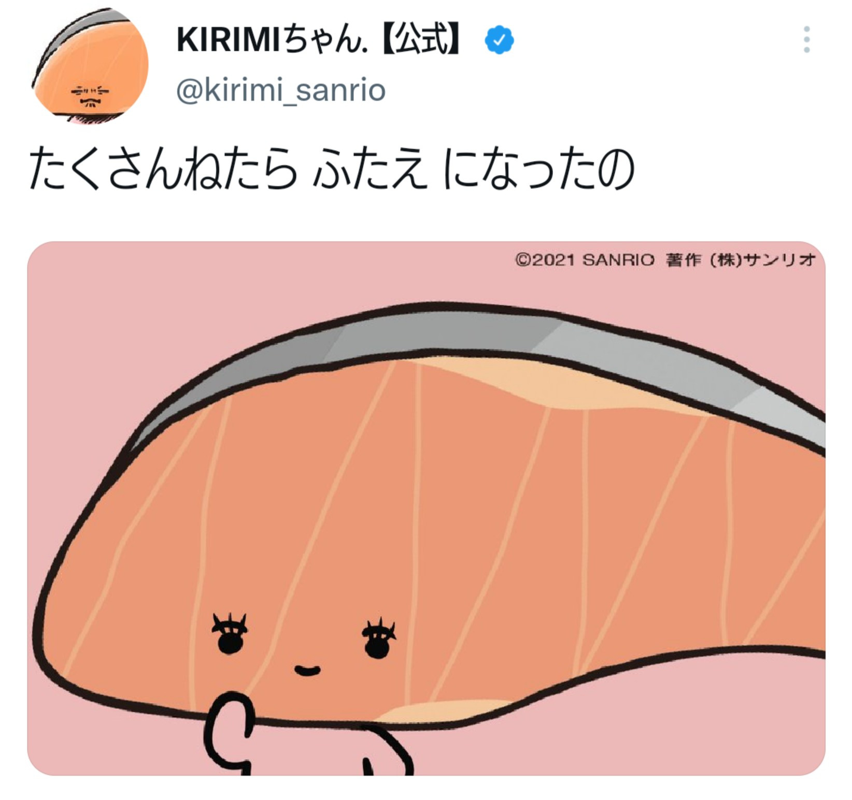Open the three-dot more options menu
The height and width of the screenshot is (800, 852).
[x=806, y=39]
